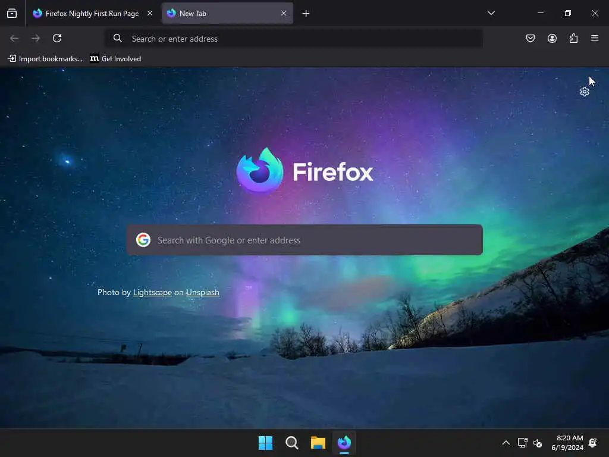
Task: Open the application hamburger menu
Action: tap(595, 38)
